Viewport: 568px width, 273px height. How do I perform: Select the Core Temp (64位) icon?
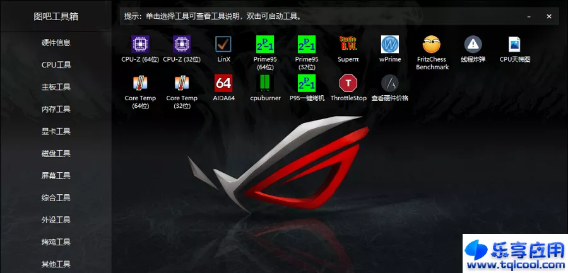click(x=140, y=83)
